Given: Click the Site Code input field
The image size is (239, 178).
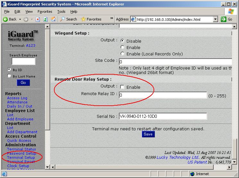Looking at the screenshot, I should (x=175, y=62).
